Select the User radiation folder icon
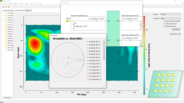The image size is (184, 103). point(6,50)
